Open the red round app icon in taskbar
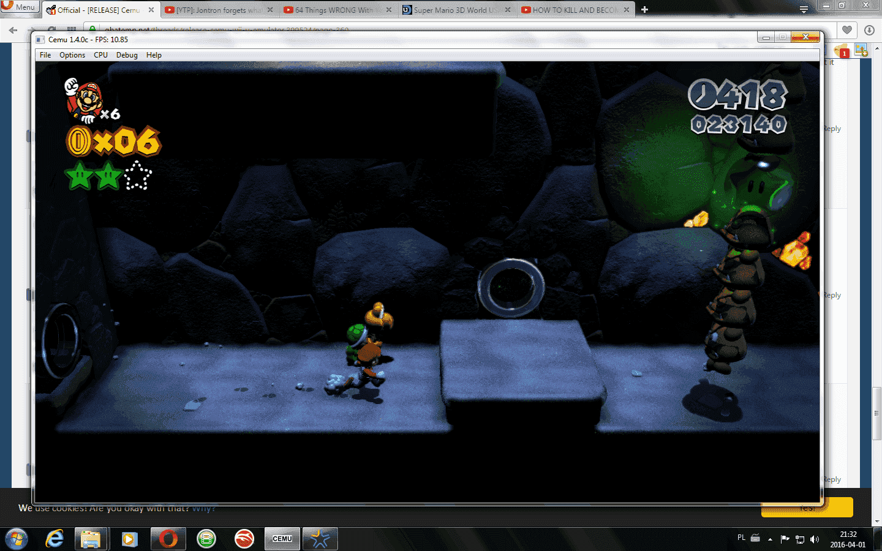 (244, 539)
